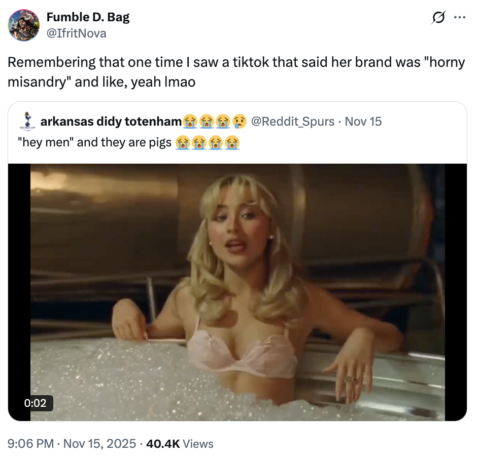Click the name Fumble D. Bag

(x=87, y=17)
